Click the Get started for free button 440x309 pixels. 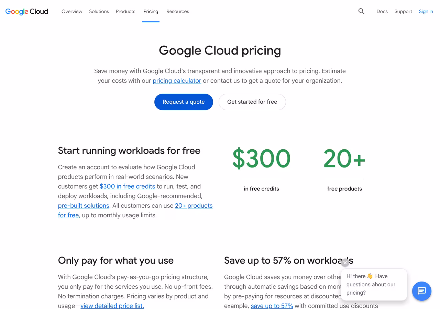coord(252,102)
